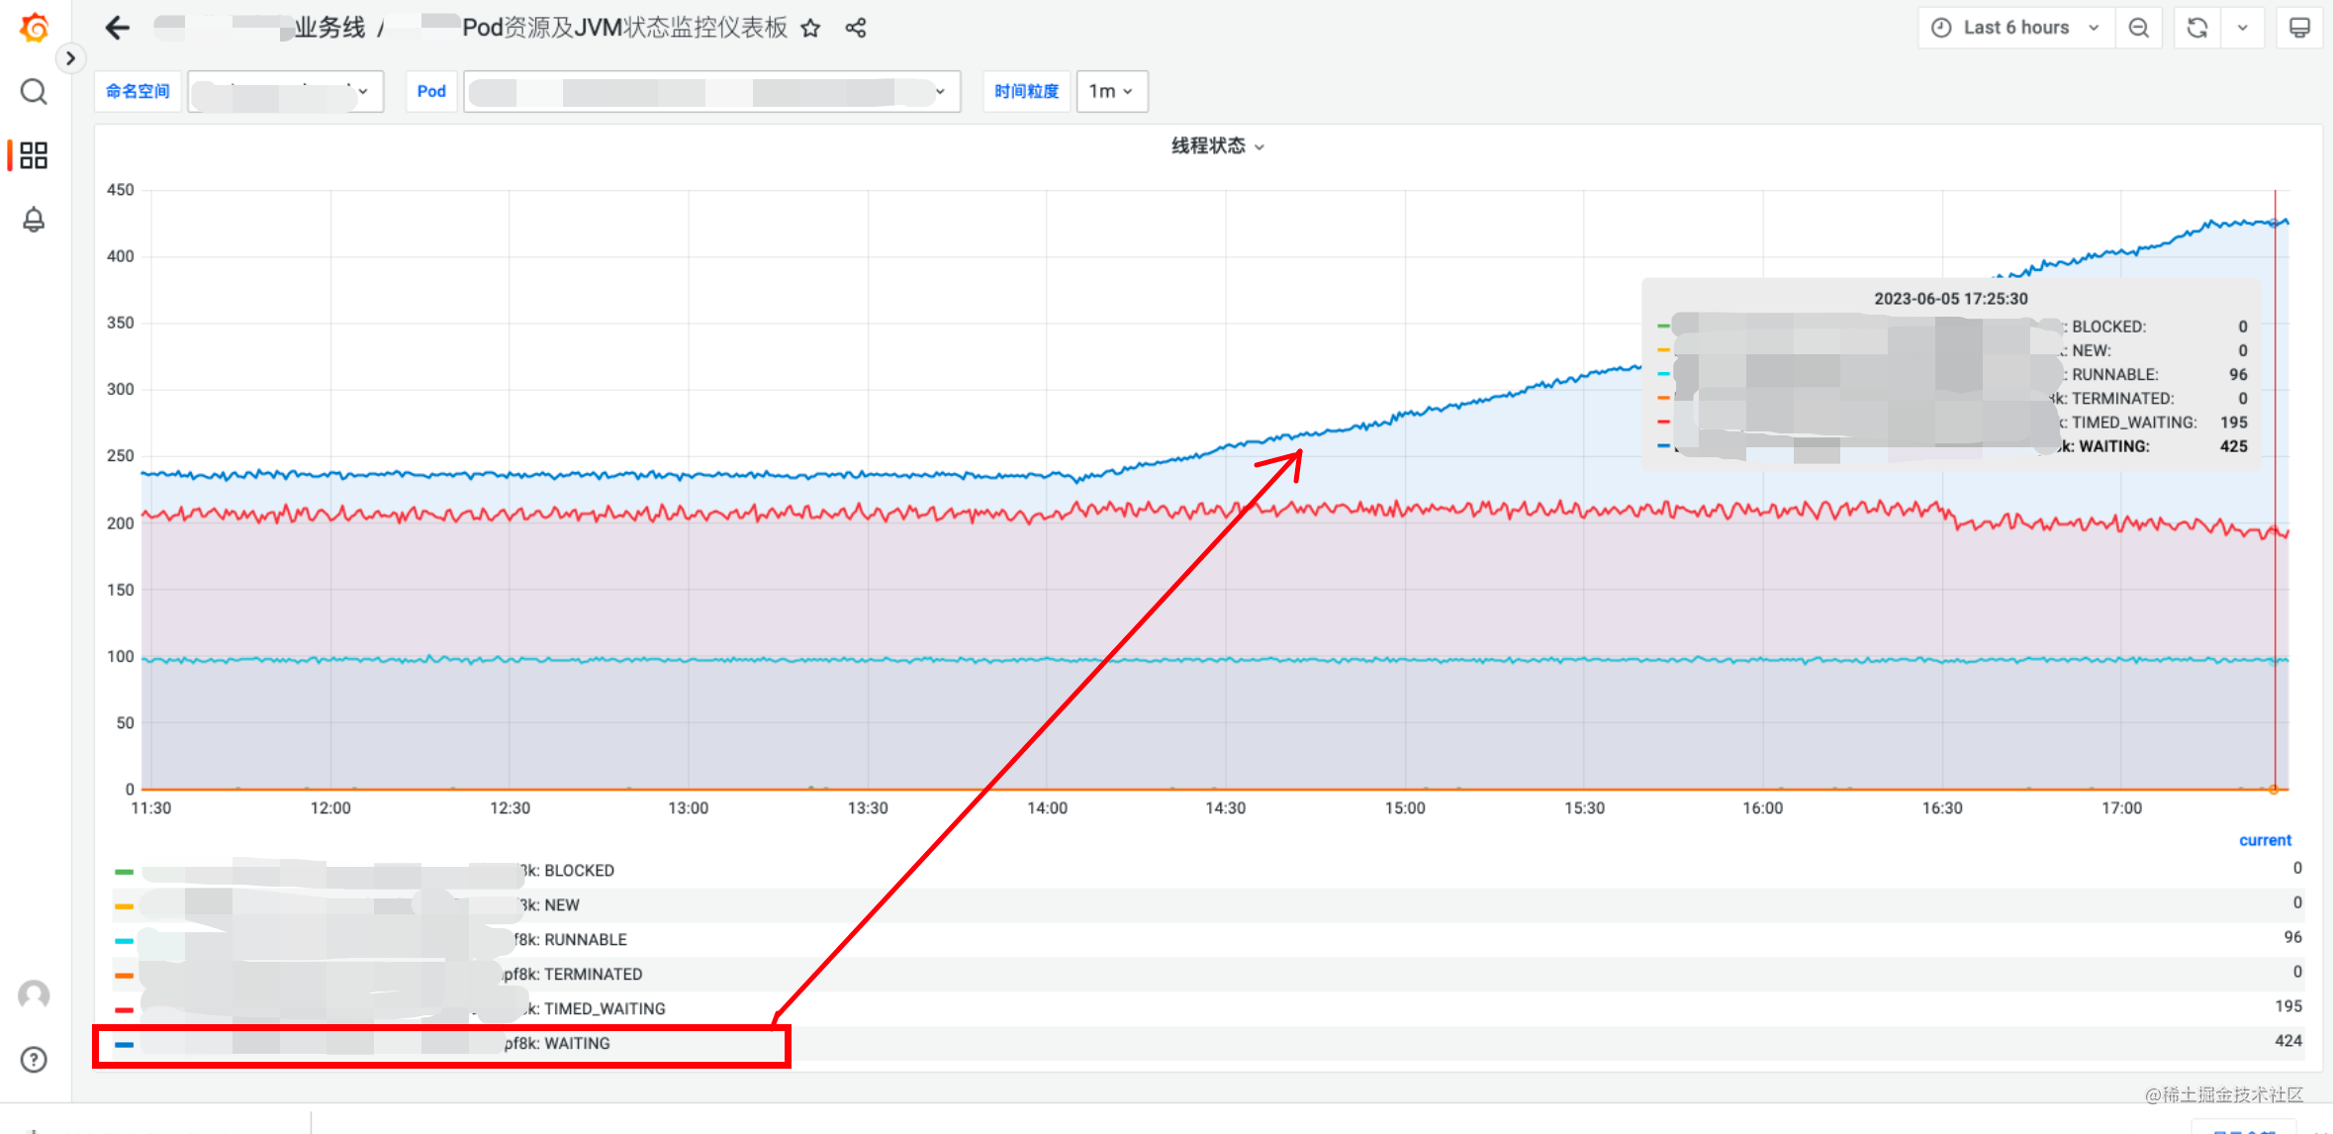Open the 线程状态 panel title menu
The height and width of the screenshot is (1134, 2333).
pos(1217,146)
